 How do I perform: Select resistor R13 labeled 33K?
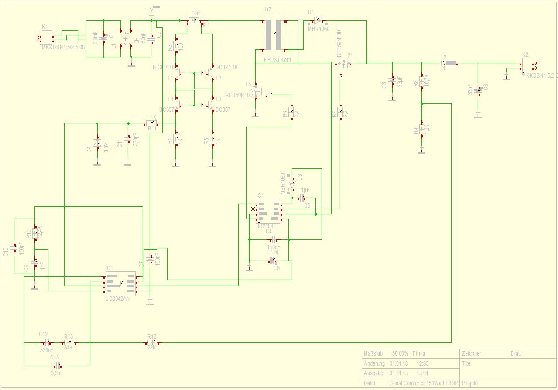click(x=68, y=342)
